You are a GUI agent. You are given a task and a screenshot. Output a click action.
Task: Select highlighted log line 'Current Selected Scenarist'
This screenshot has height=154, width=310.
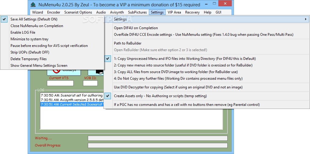pyautogui.click(x=72, y=104)
